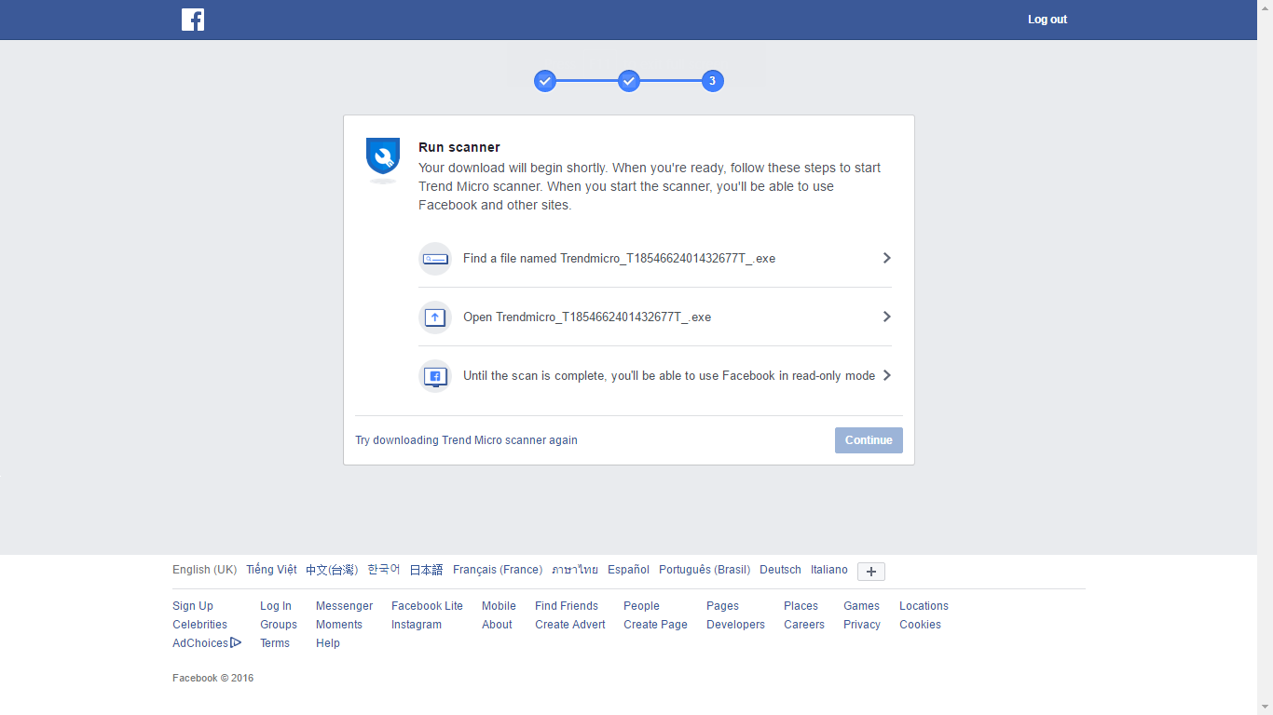
Task: Switch language to Tiếng Việt
Action: [271, 570]
